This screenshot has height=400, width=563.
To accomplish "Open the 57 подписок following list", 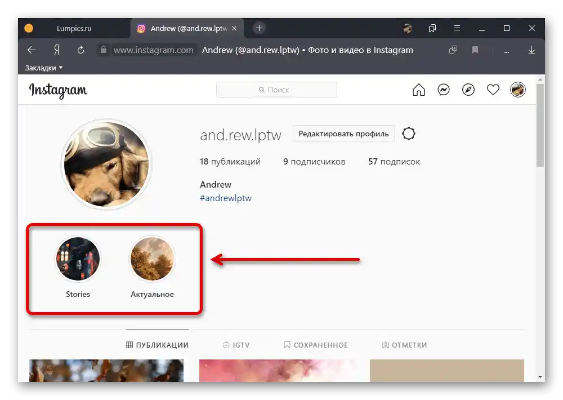I will click(x=394, y=162).
